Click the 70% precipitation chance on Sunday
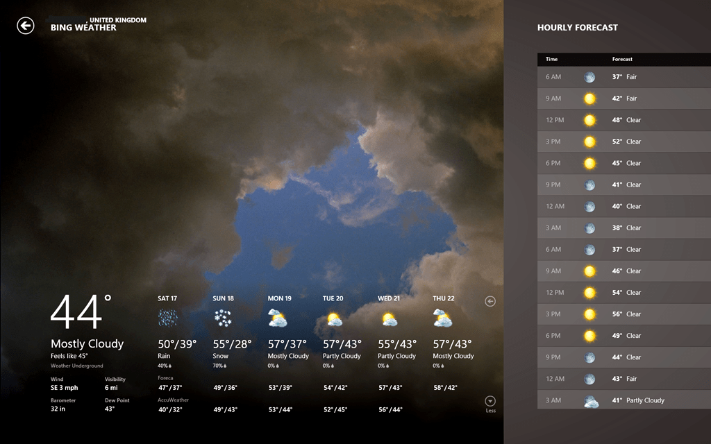Screen dimensions: 711x444 click(x=219, y=366)
